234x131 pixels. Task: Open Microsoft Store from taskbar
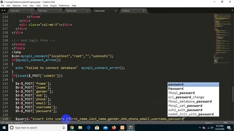click(97, 128)
